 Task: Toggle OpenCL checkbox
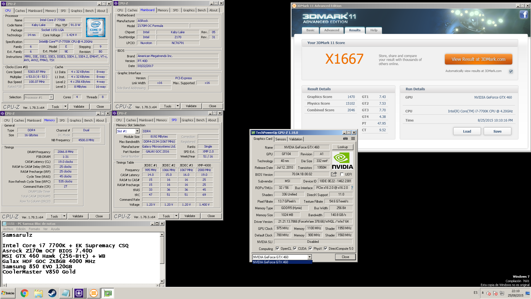tap(277, 249)
